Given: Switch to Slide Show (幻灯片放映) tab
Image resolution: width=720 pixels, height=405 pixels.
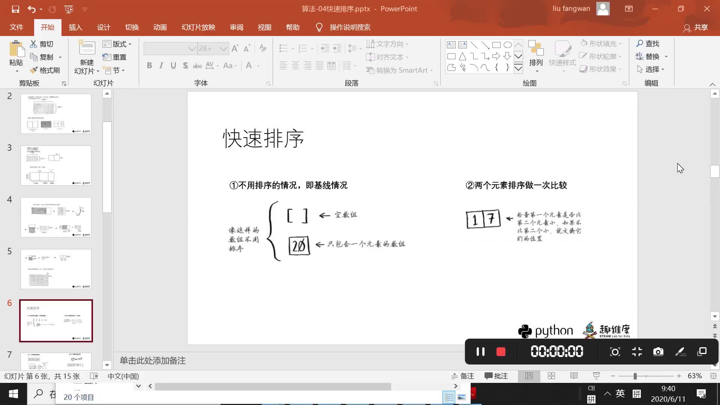Looking at the screenshot, I should [198, 27].
